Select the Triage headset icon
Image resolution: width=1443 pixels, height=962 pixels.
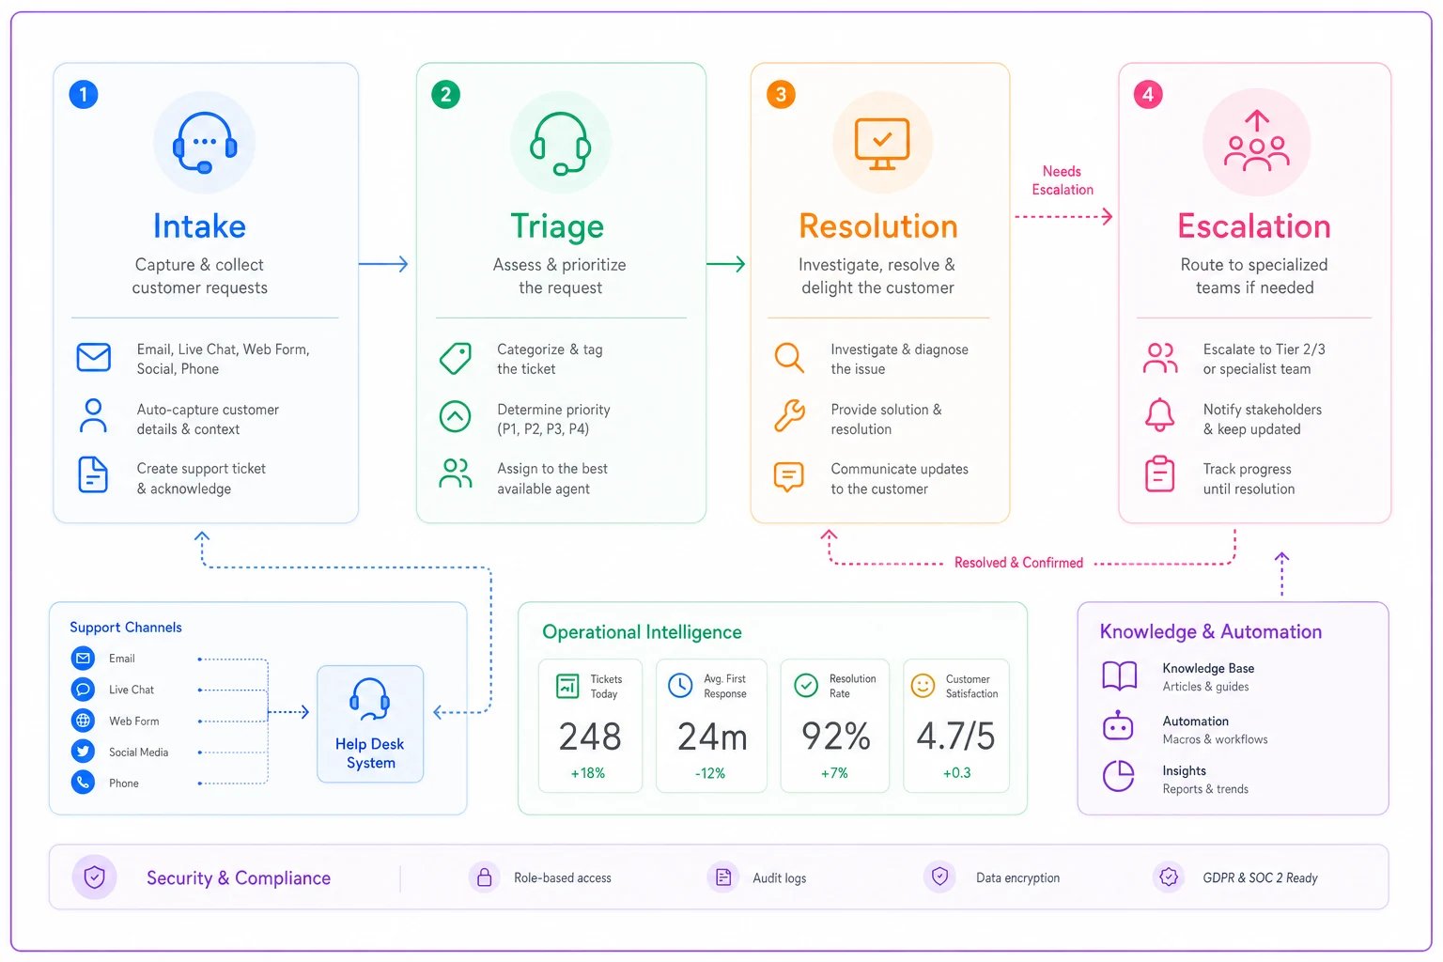point(560,143)
